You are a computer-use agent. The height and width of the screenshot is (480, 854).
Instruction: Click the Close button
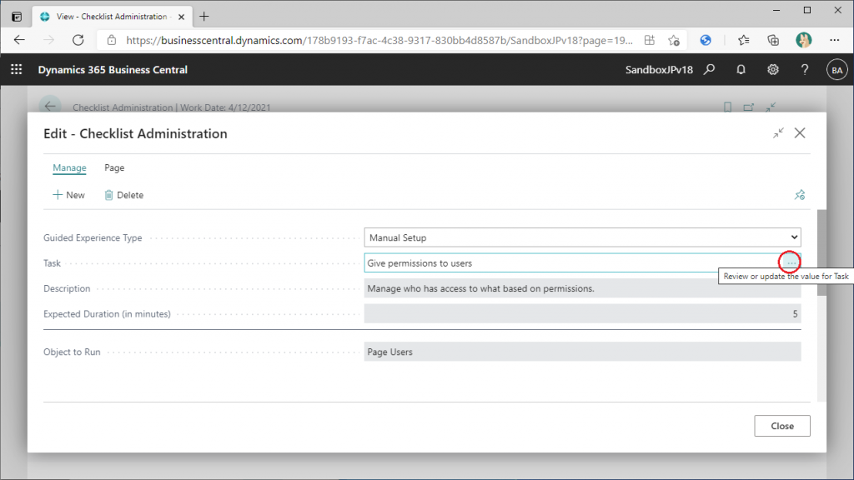pos(782,426)
